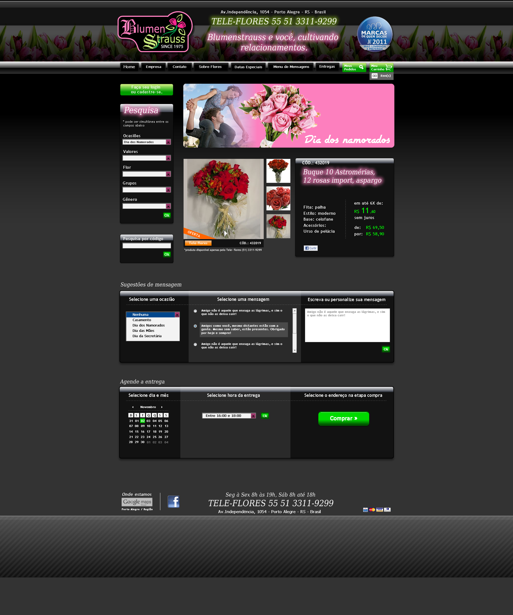Open Google maps location badge
Screen dimensions: 513x615
coord(137,502)
